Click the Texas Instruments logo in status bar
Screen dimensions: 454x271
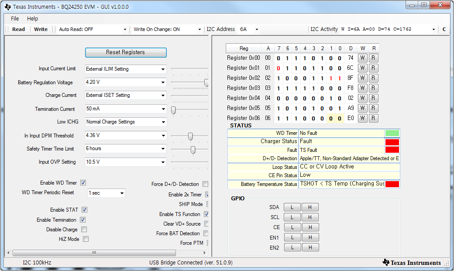click(x=411, y=263)
